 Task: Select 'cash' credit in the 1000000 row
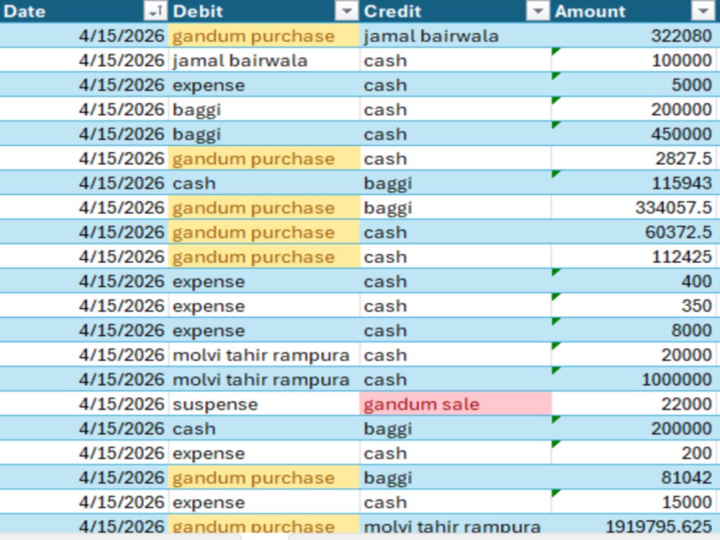click(x=456, y=379)
